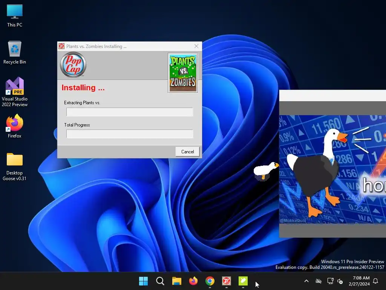Close the Plants vs. Zombies installer window
The image size is (386, 290).
tap(196, 46)
